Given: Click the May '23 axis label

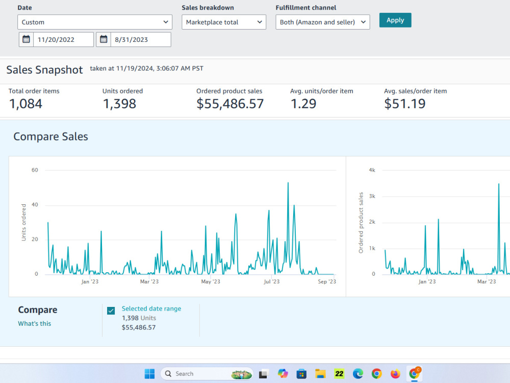Looking at the screenshot, I should (211, 281).
